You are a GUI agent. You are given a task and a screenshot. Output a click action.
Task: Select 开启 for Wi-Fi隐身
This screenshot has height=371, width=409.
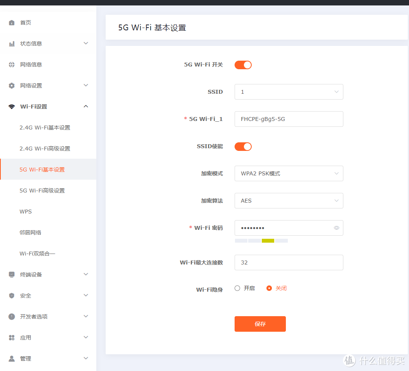tap(237, 288)
